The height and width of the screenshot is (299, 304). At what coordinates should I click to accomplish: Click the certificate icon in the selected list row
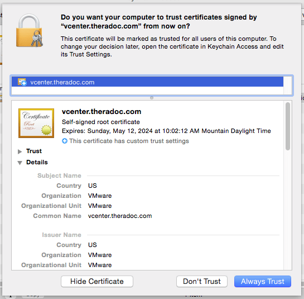click(x=22, y=82)
